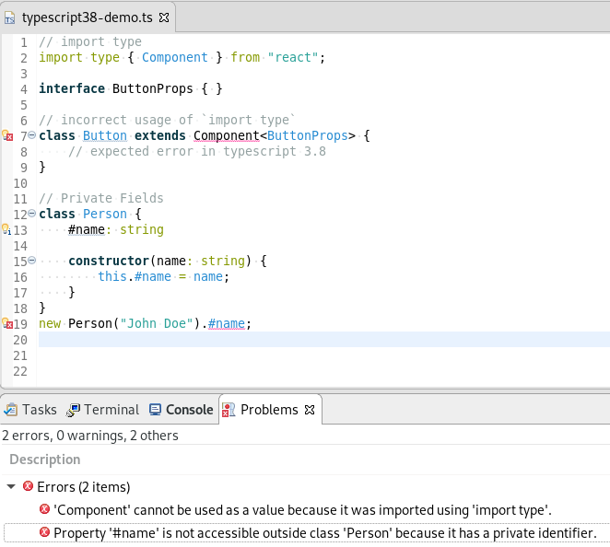Viewport: 610px width, 547px height.
Task: Select the 'Component' cannot be used as a value error
Action: (302, 509)
